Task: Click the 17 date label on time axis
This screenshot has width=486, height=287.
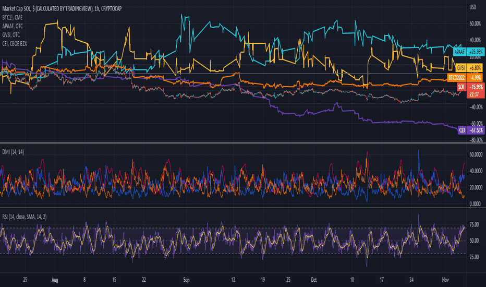Action: pos(382,280)
